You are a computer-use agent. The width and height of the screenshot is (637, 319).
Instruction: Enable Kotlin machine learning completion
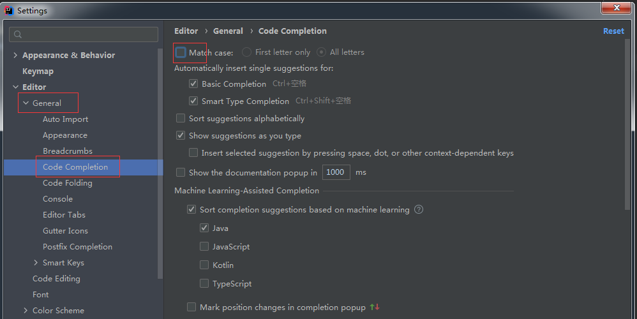coord(204,265)
